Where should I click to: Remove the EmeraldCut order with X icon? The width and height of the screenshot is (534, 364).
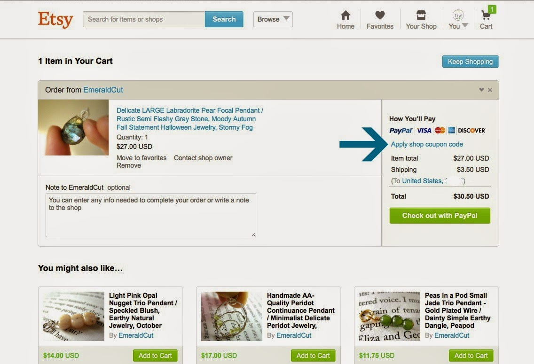pos(490,90)
